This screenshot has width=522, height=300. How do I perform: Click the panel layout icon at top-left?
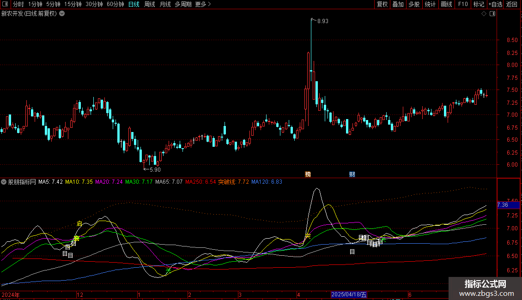tap(5, 4)
